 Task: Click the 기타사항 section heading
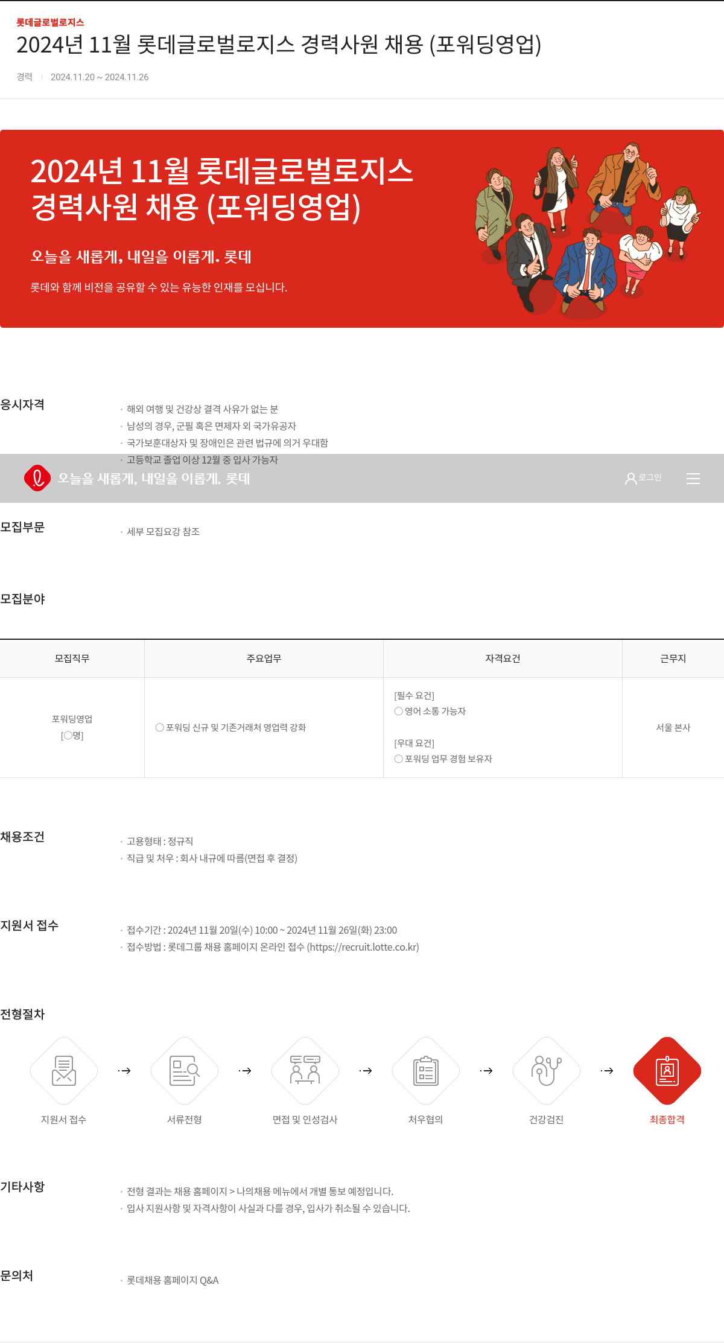[22, 1187]
